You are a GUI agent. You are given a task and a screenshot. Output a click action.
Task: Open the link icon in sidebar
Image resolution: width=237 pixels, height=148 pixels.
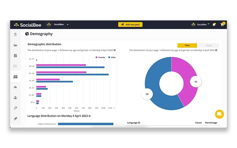[15, 108]
